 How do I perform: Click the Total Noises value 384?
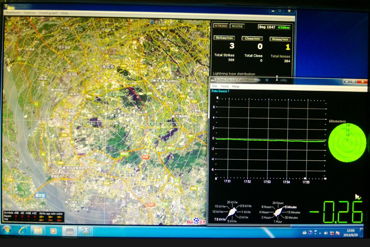click(287, 61)
